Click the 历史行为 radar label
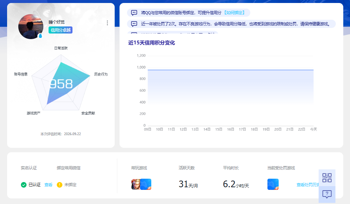Screen dimensions: 350x204 point(101,74)
